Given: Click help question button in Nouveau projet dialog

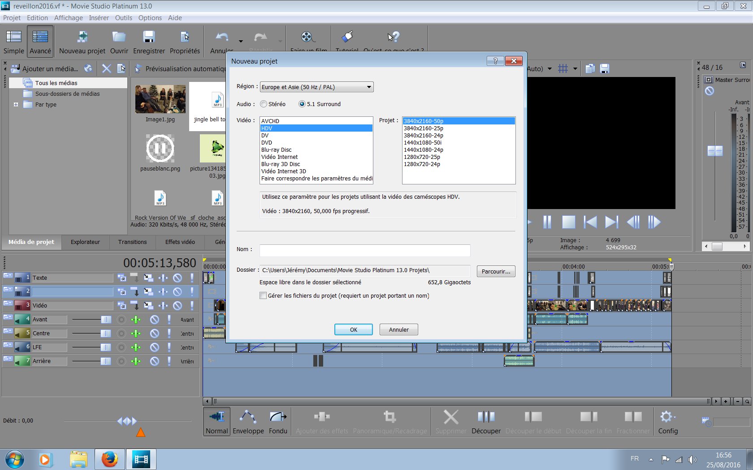Looking at the screenshot, I should point(495,61).
